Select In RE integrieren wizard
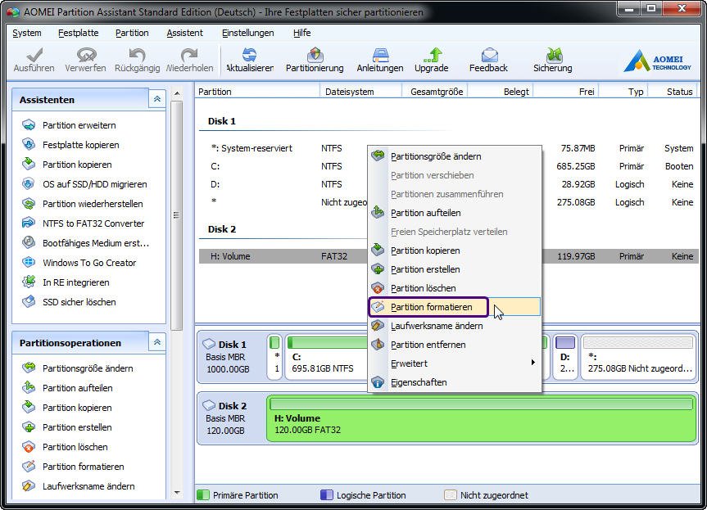Screen dimensions: 707x510 (x=75, y=282)
